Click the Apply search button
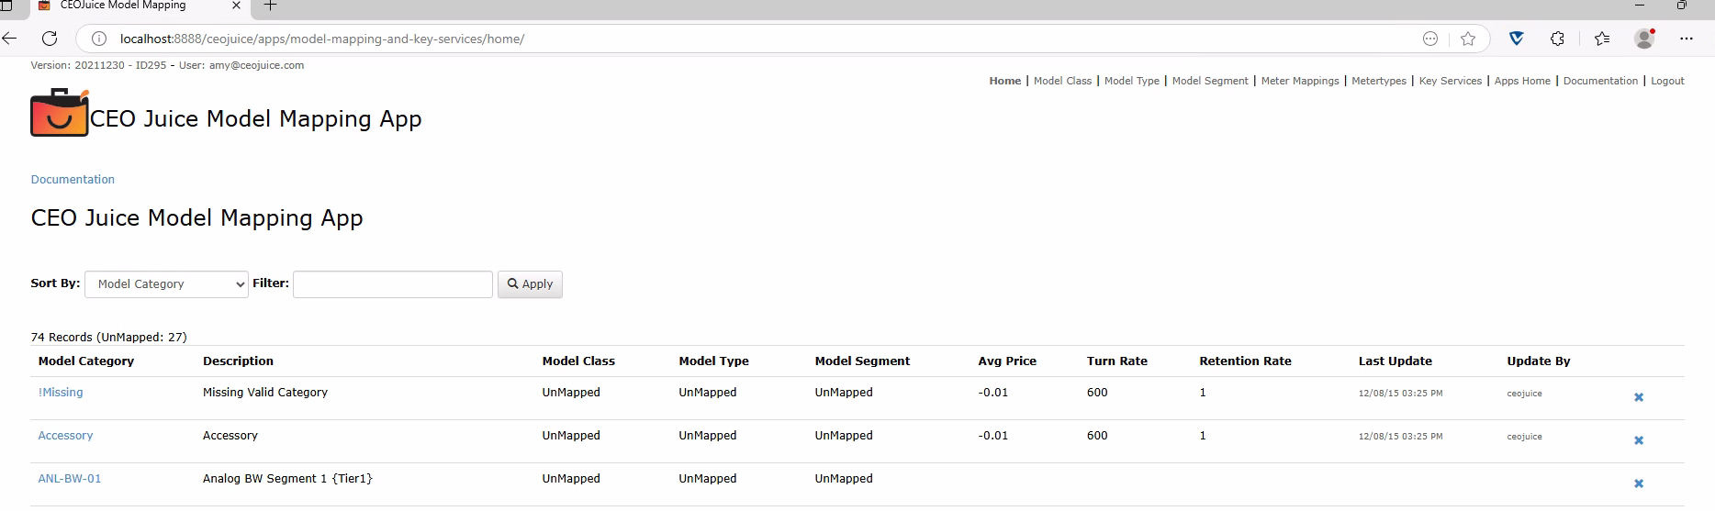The height and width of the screenshot is (511, 1715). point(530,284)
